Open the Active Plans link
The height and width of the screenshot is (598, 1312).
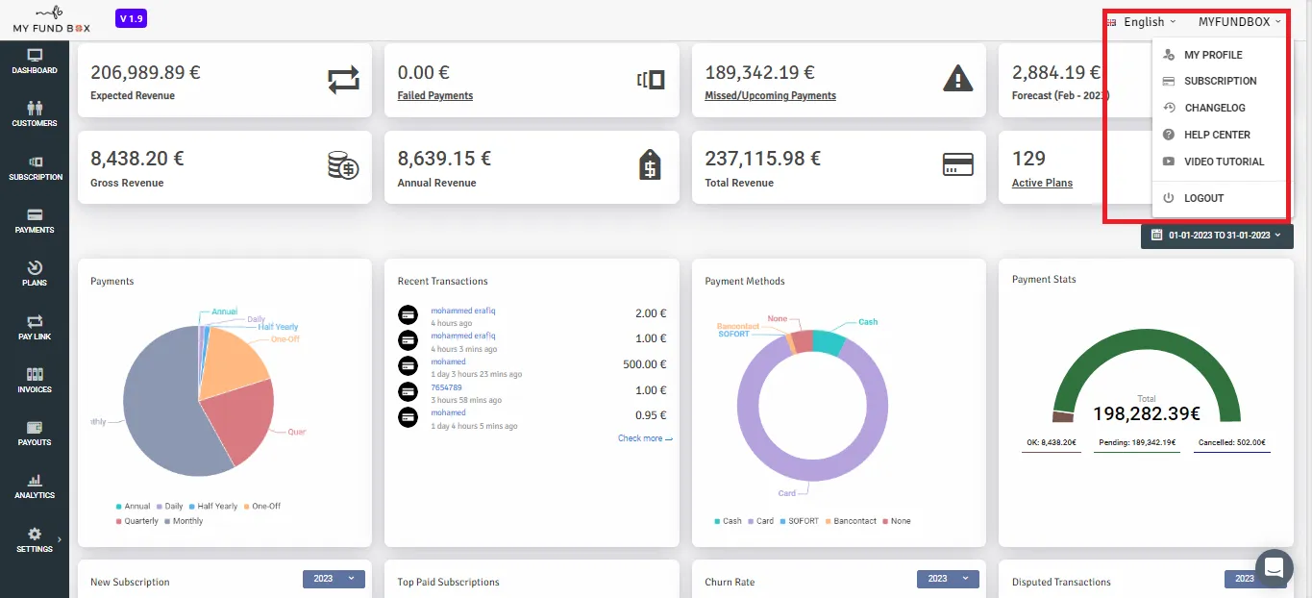tap(1042, 183)
